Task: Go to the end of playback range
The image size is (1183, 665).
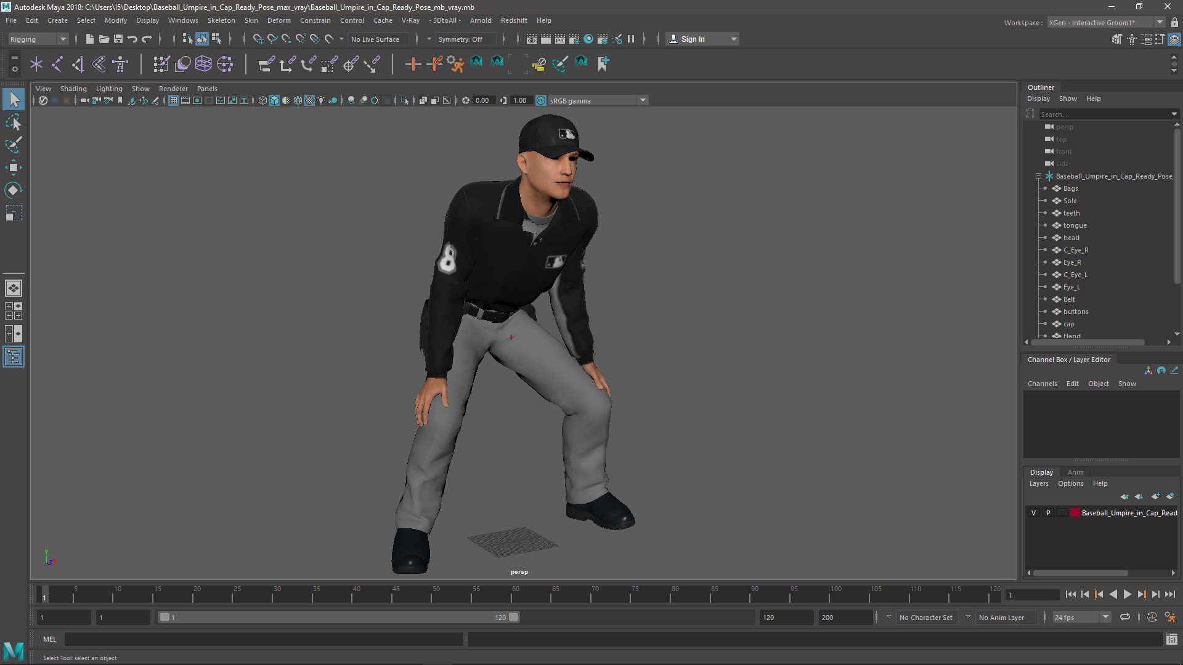Action: click(1169, 594)
